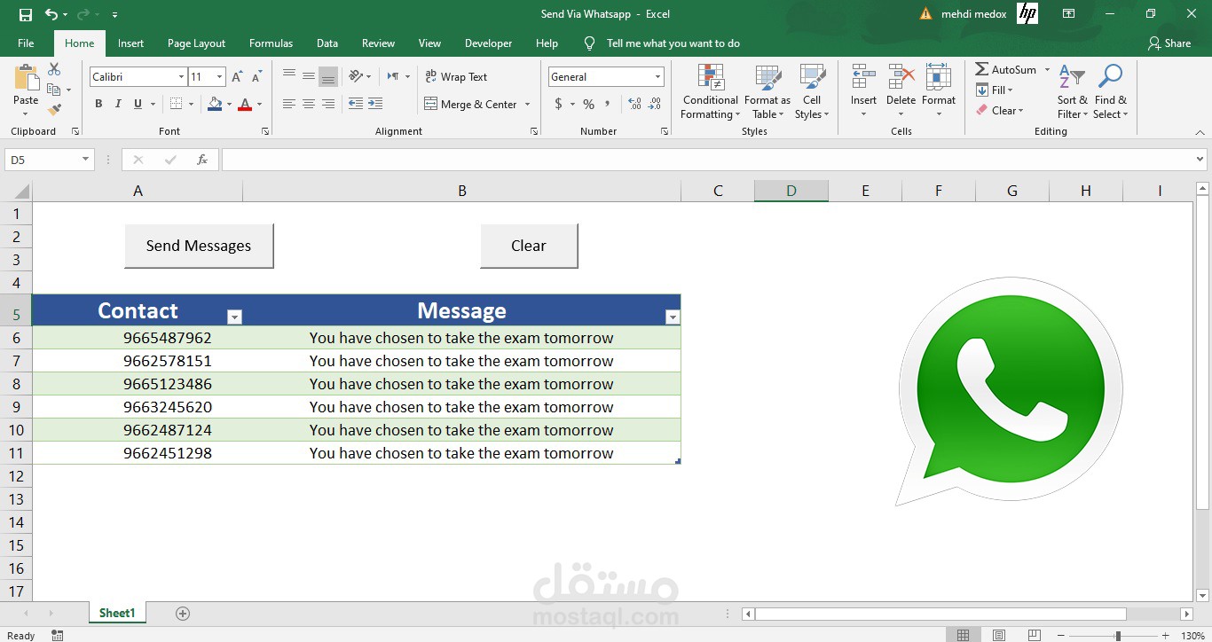This screenshot has height=642, width=1212.
Task: Switch to the Developer tab
Action: [488, 43]
